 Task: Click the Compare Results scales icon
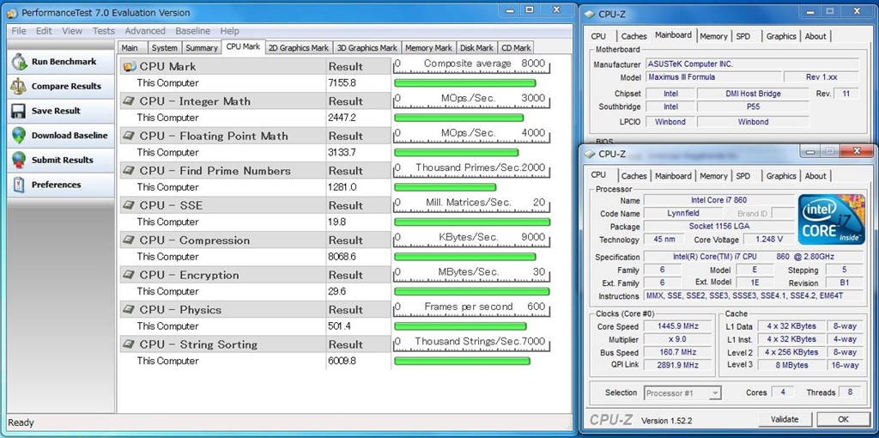click(x=18, y=87)
